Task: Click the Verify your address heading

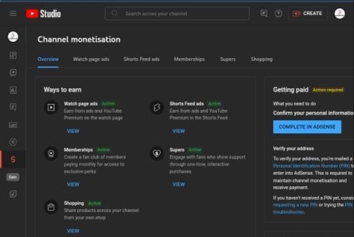Action: point(293,148)
